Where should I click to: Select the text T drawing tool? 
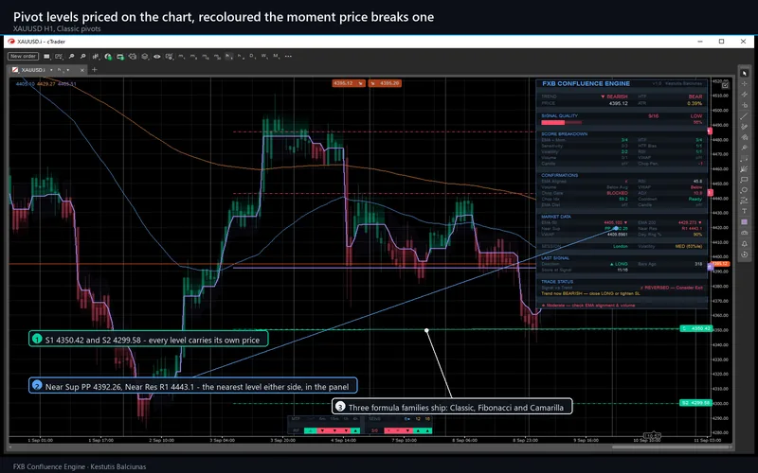tap(744, 210)
